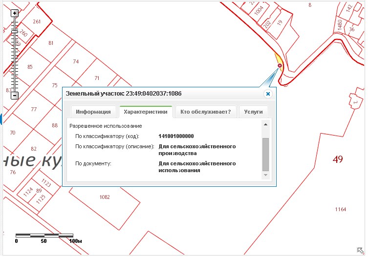Click the minus zoom-out map button
The height and width of the screenshot is (257, 370).
pos(15,96)
